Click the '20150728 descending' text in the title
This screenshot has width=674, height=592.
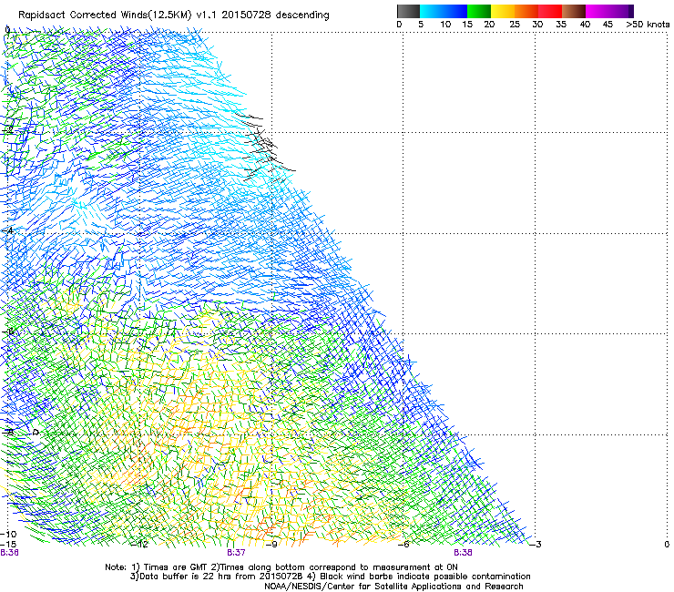pos(276,15)
